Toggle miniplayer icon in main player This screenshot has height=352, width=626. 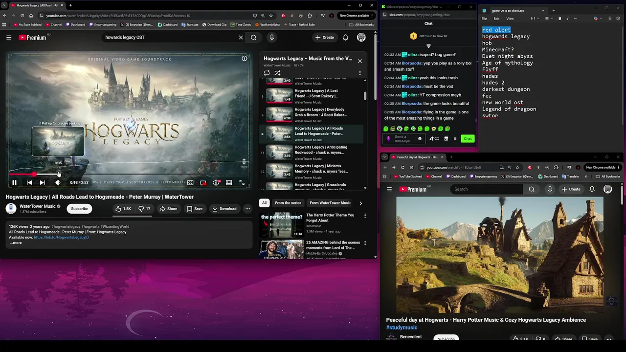[203, 182]
